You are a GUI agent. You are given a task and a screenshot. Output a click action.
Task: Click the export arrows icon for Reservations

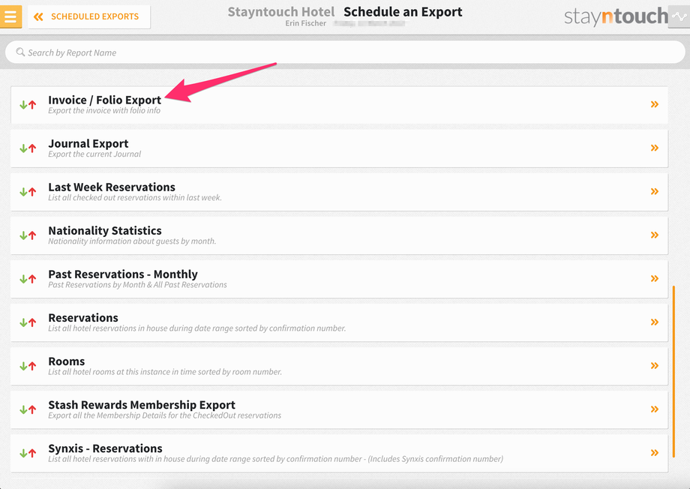pos(28,322)
